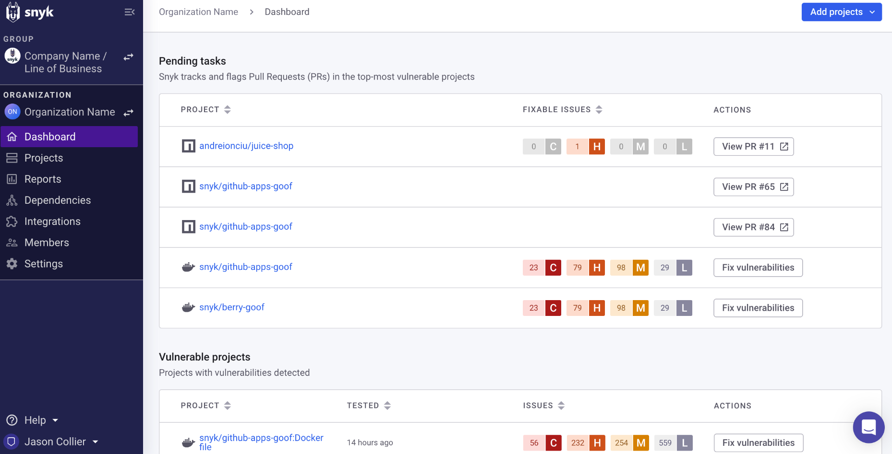Click View PR #11 button
Screen dimensions: 892x454
click(753, 147)
